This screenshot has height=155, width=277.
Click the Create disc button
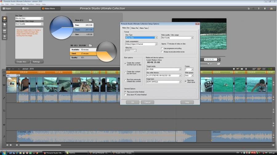tap(22, 62)
